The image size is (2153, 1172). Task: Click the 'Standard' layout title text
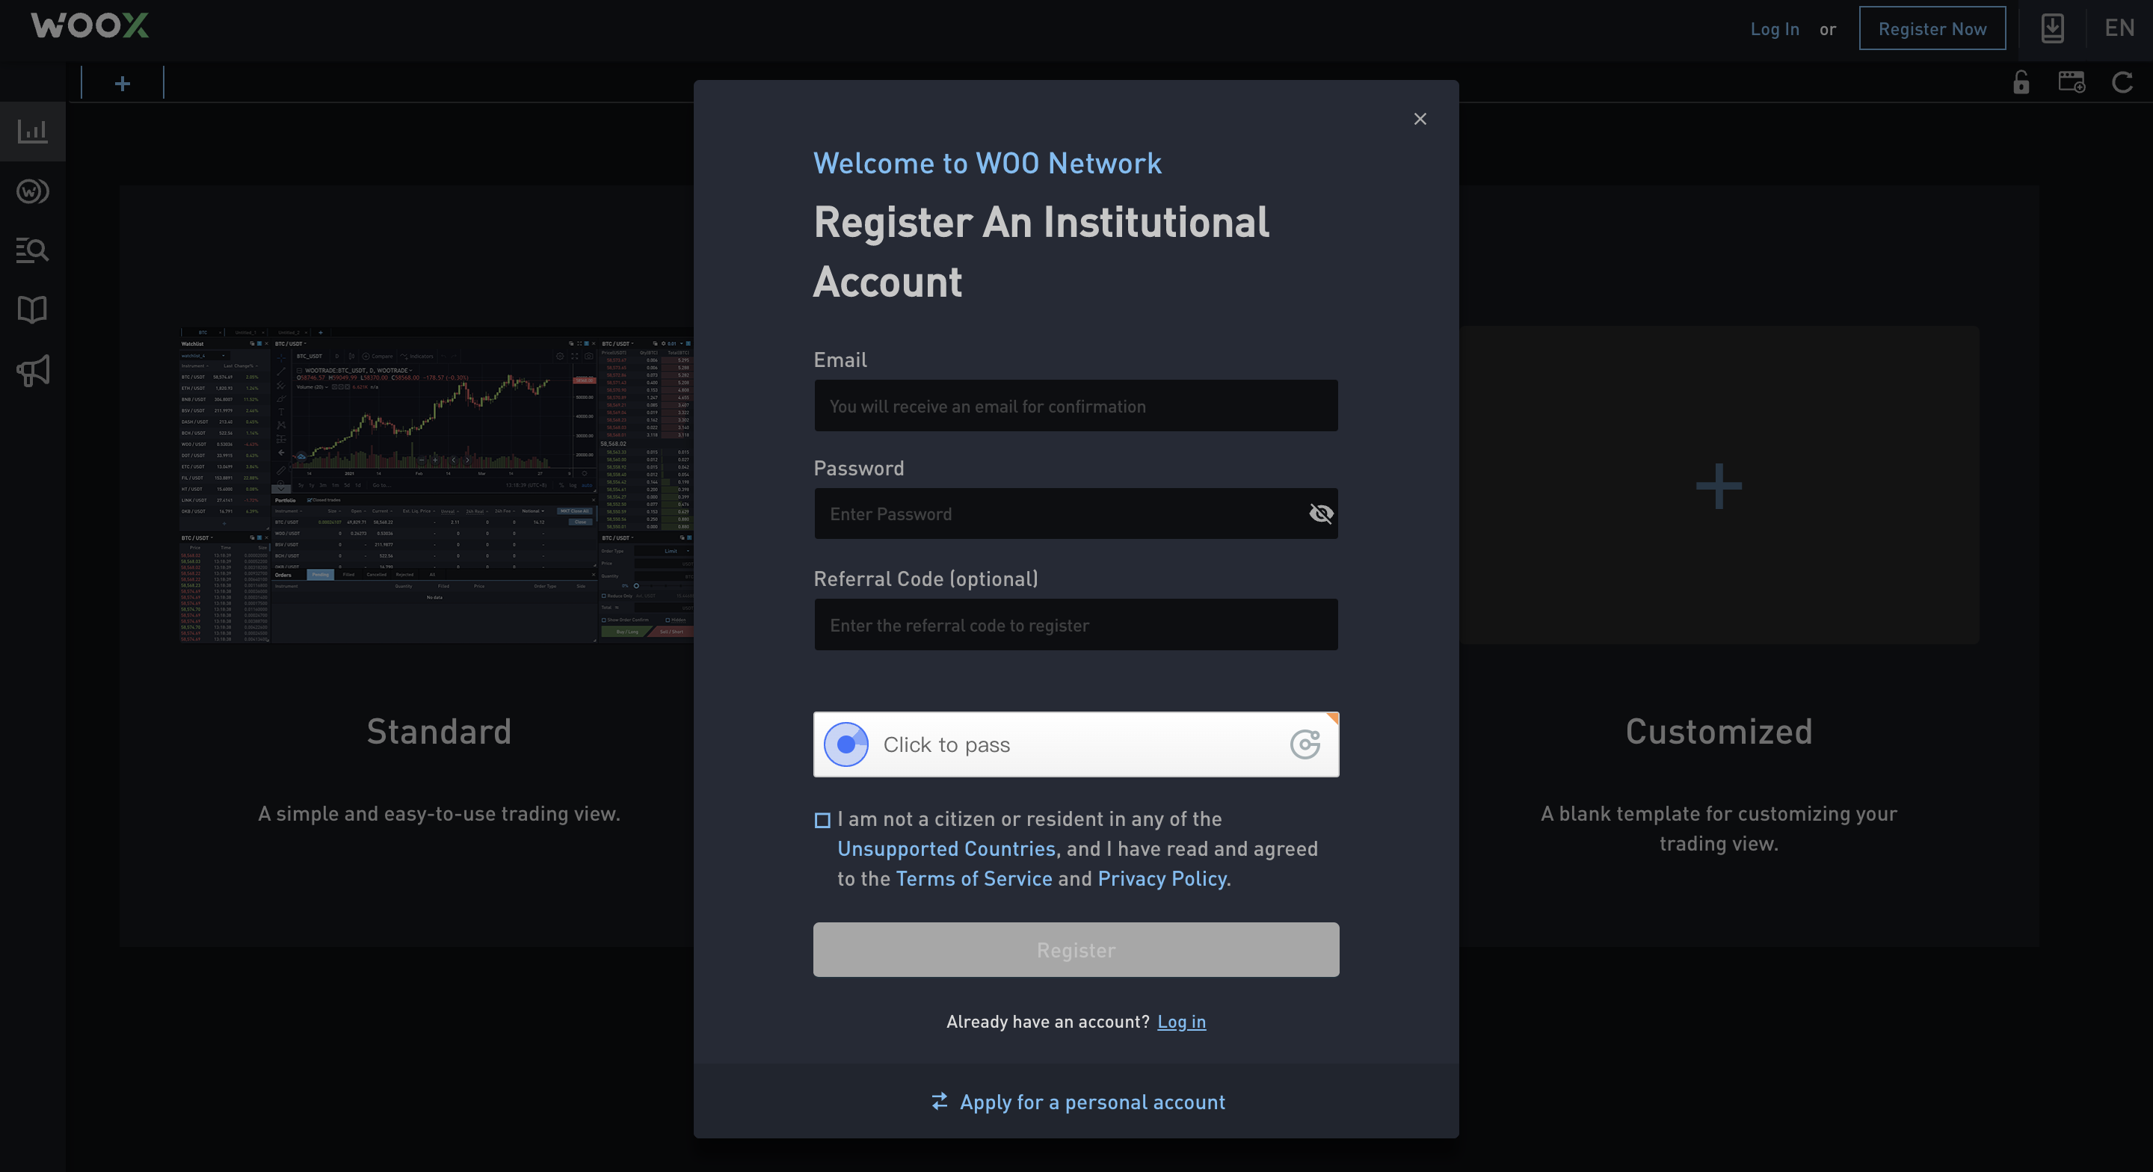click(x=439, y=732)
